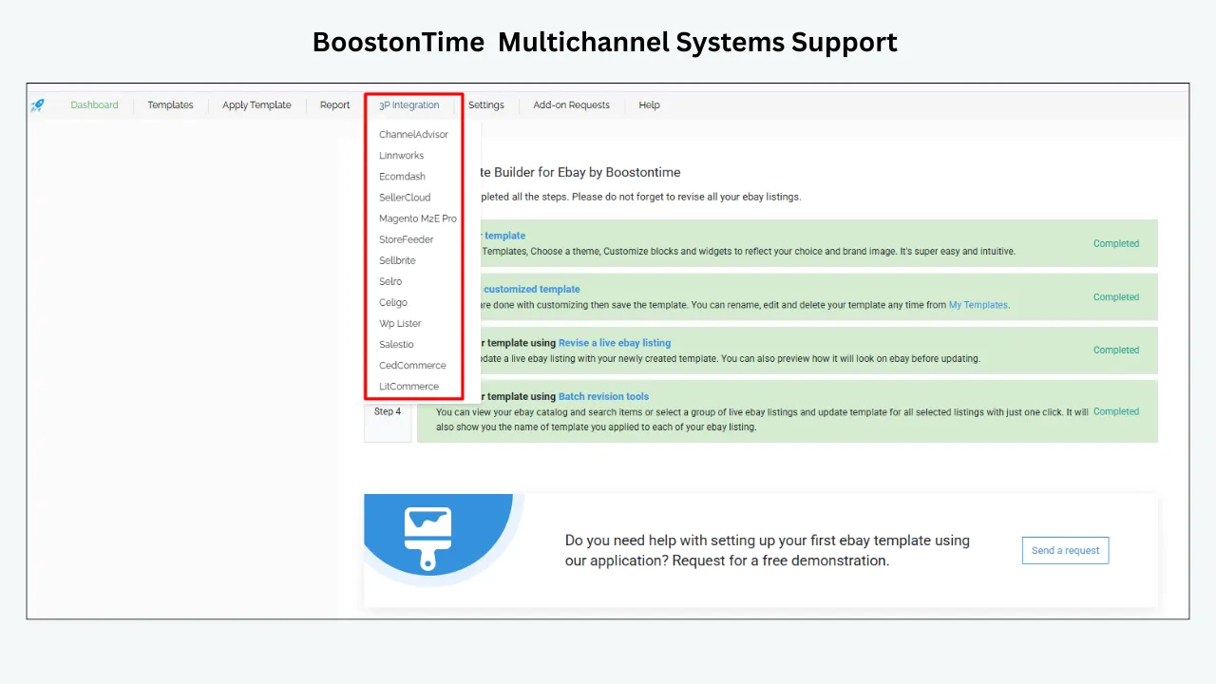
Task: Open Add-on Requests
Action: pyautogui.click(x=571, y=105)
